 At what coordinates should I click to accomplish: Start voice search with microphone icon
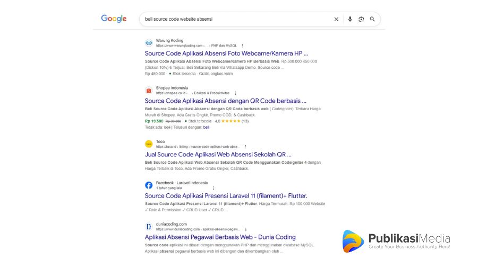coord(350,19)
